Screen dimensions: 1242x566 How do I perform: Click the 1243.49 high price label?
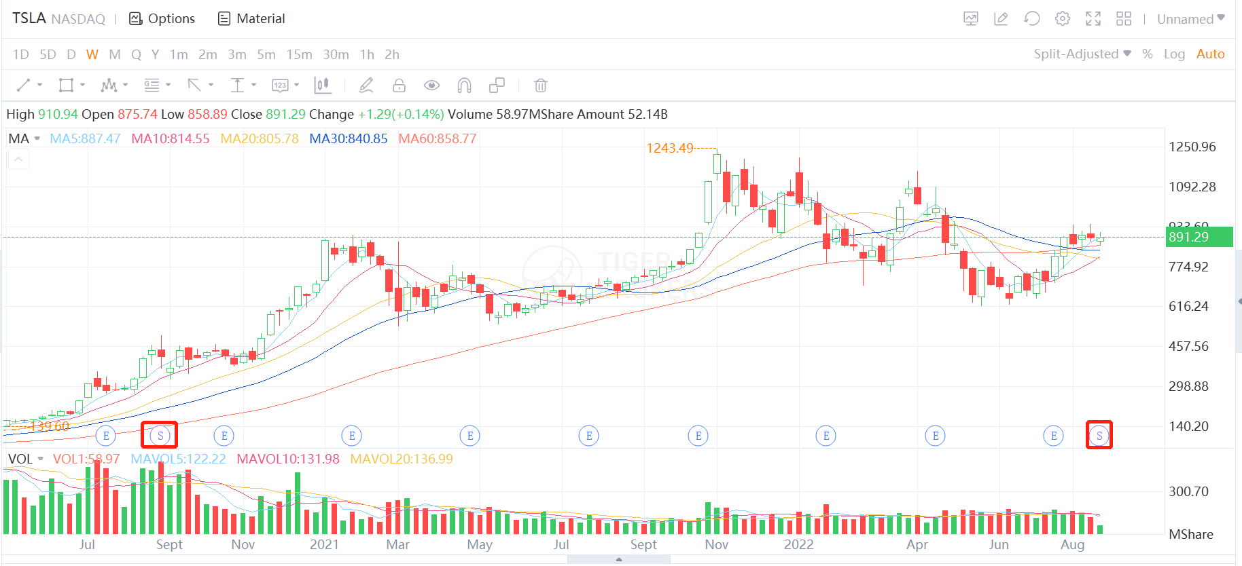(670, 148)
